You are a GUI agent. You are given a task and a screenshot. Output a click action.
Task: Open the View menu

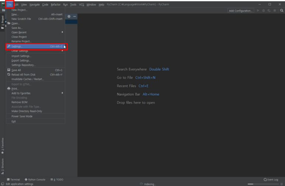tap(24, 4)
